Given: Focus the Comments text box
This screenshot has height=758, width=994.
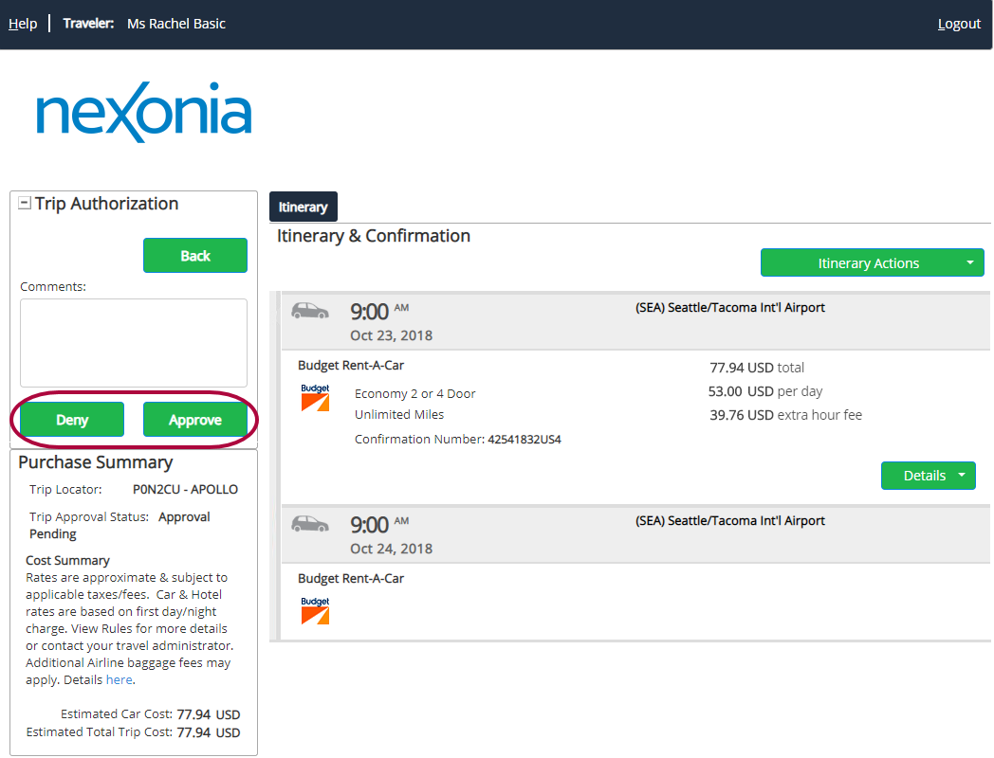Looking at the screenshot, I should [134, 343].
